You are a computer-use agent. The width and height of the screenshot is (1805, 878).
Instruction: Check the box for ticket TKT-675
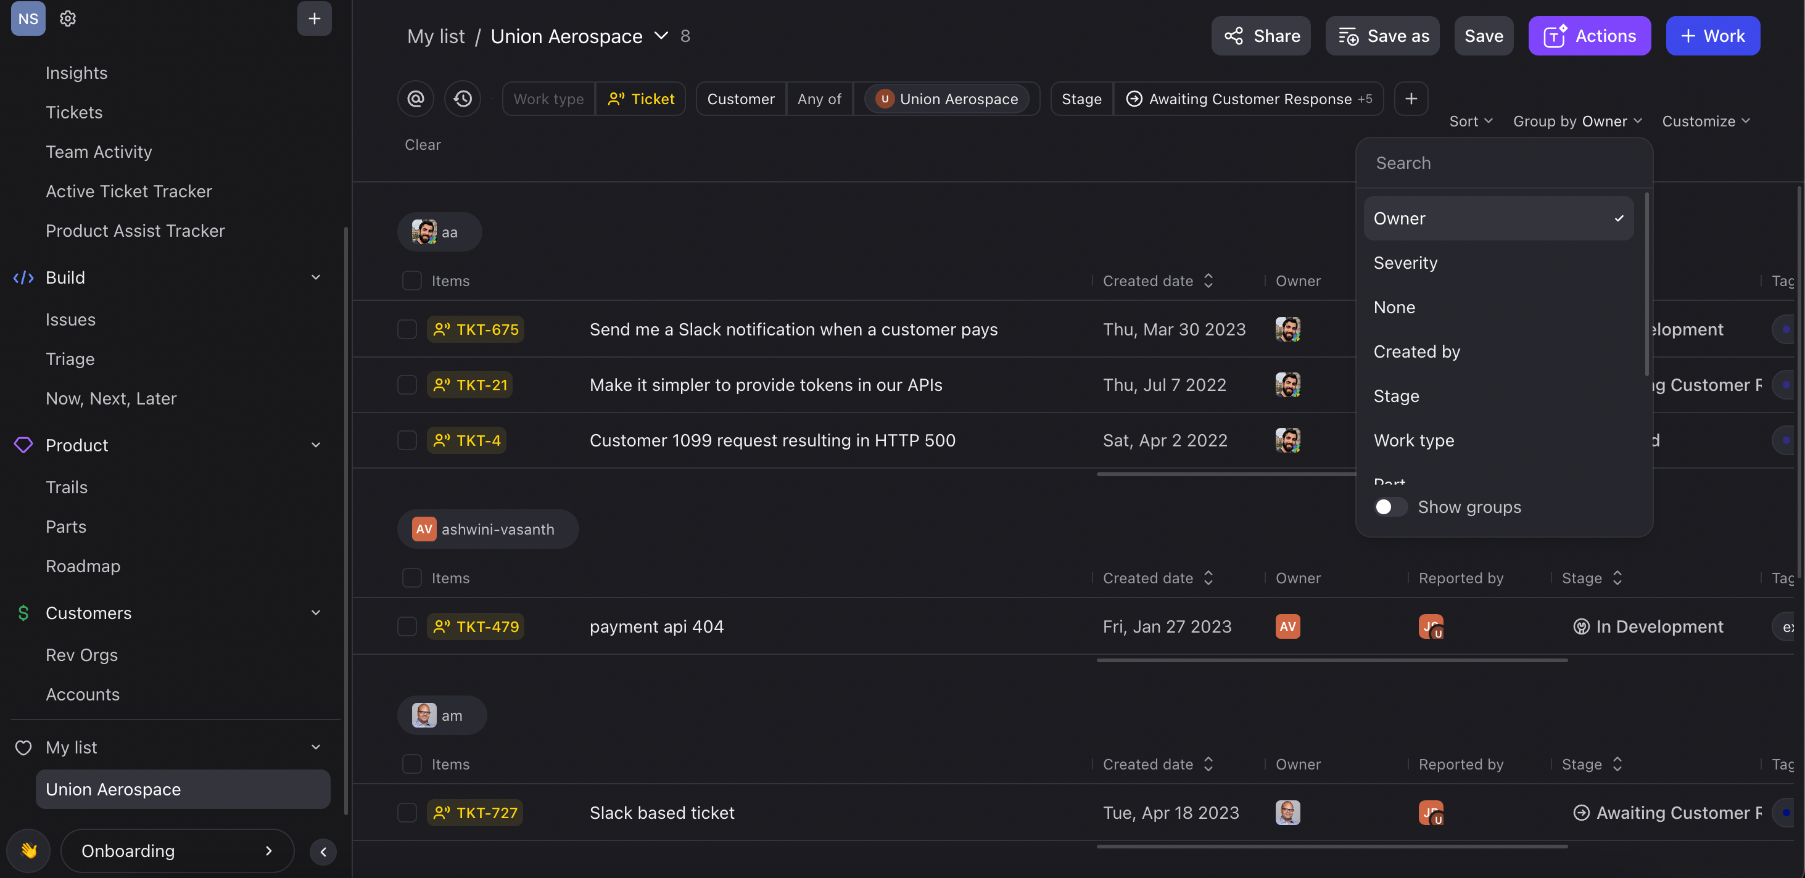(407, 329)
